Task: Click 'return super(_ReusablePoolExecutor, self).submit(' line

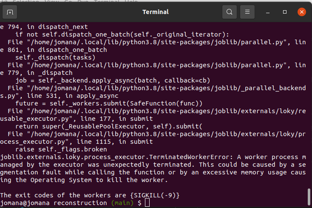Action: coord(109,126)
